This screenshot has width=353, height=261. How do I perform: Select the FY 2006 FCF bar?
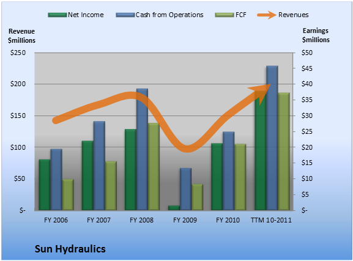coord(68,195)
